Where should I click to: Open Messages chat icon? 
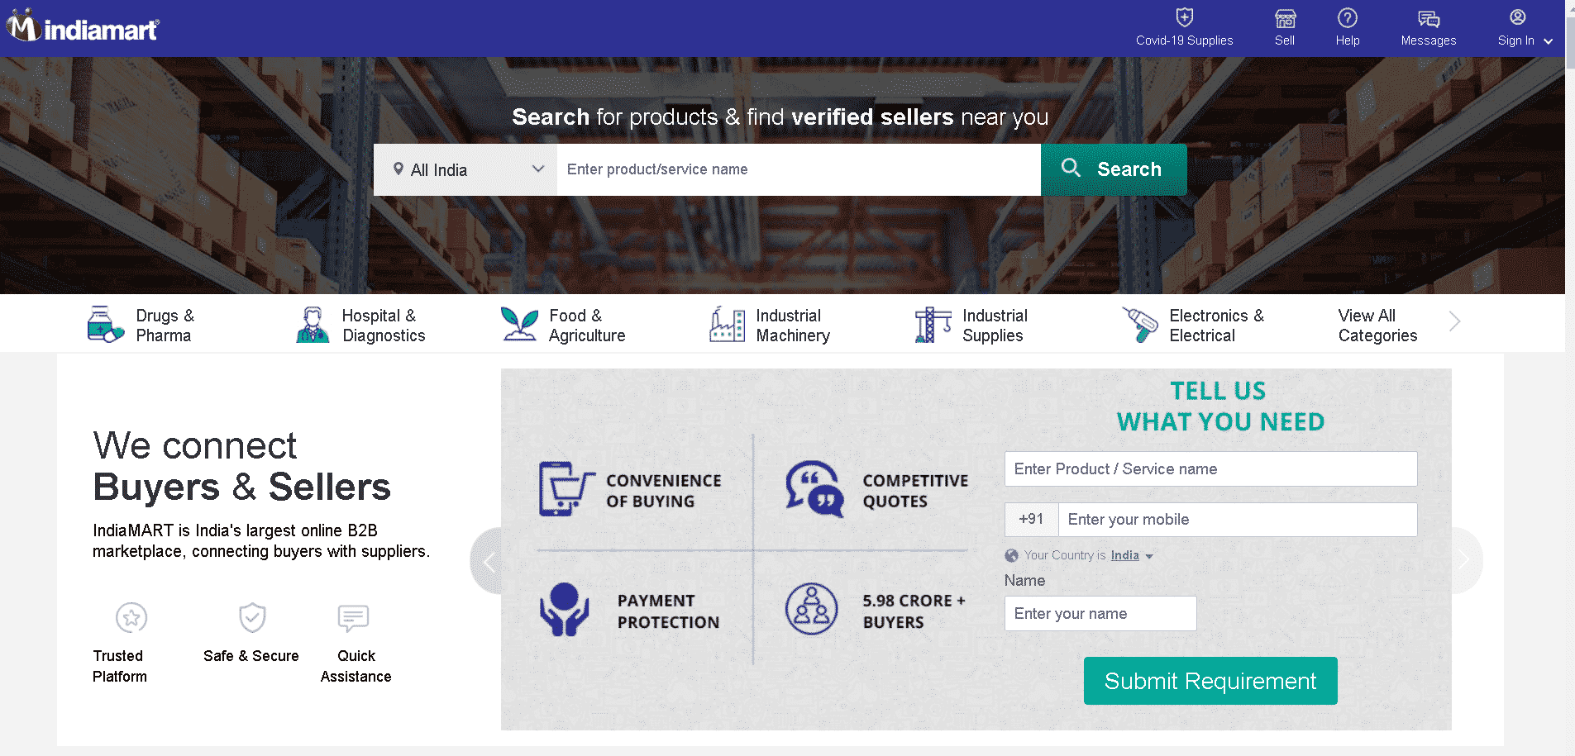tap(1429, 18)
